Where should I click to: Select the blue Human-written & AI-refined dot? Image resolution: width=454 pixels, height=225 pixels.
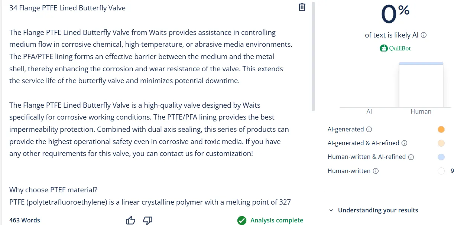pos(441,157)
